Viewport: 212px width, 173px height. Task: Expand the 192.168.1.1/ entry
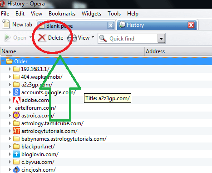click(x=10, y=69)
